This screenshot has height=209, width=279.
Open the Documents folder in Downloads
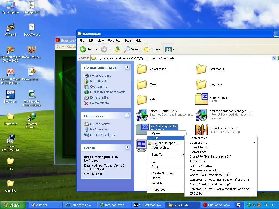click(210, 69)
